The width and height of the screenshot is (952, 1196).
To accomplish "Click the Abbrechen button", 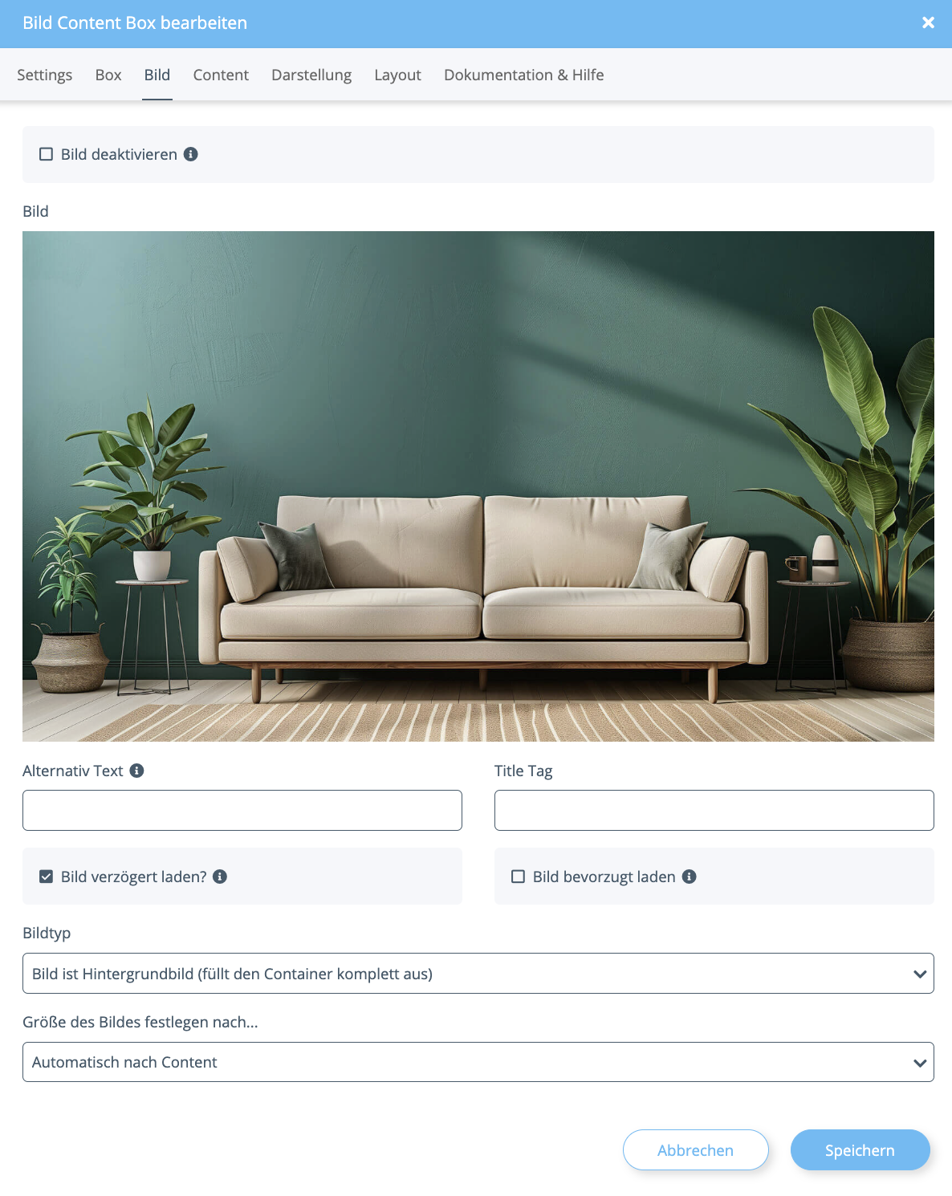I will click(x=696, y=1150).
